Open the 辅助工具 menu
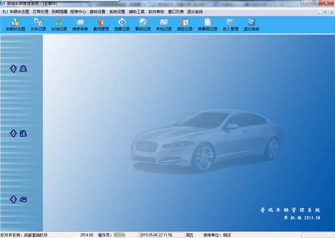The image size is (335, 238). click(x=137, y=11)
